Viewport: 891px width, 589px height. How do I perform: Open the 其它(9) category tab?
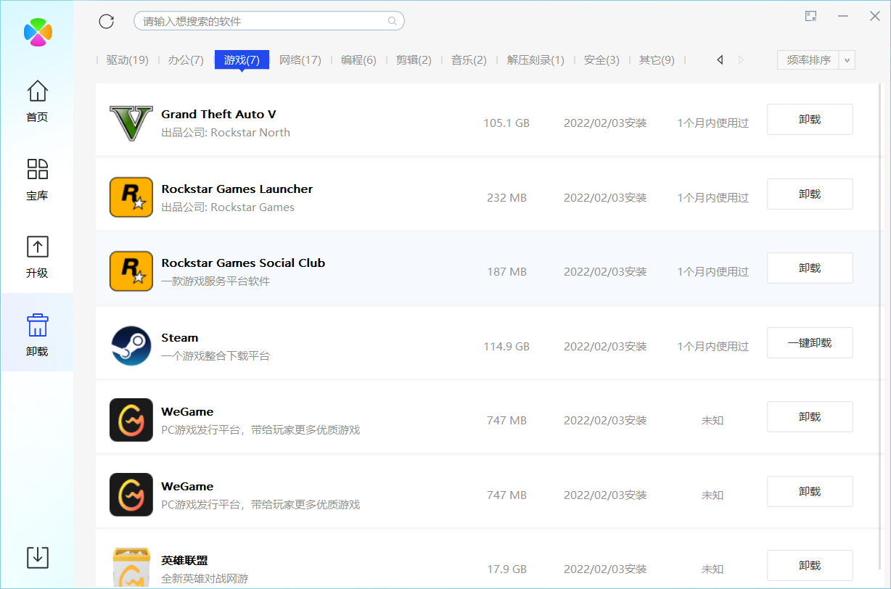click(x=657, y=60)
